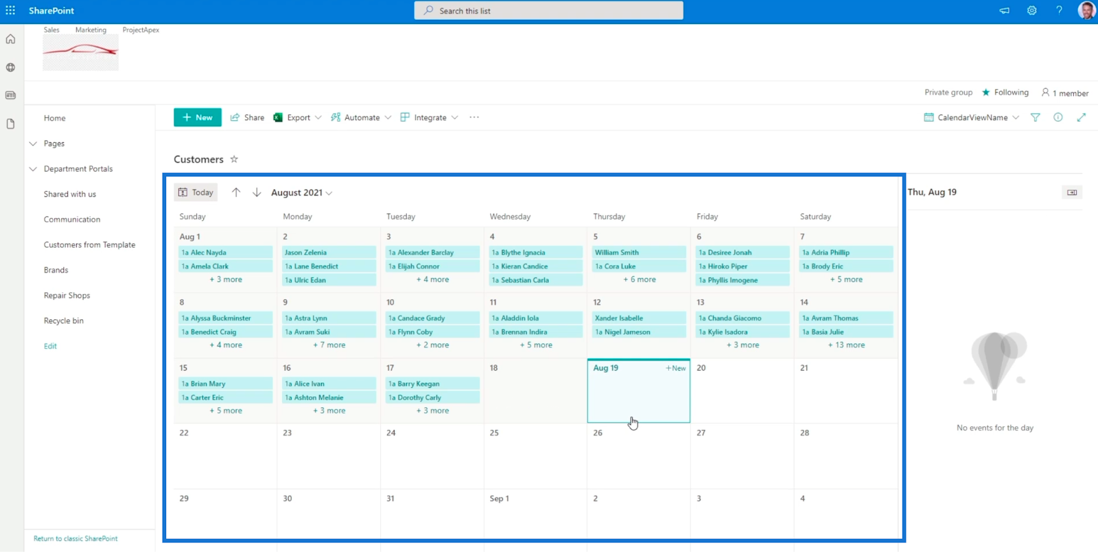Open the William Smith event

[x=639, y=253]
